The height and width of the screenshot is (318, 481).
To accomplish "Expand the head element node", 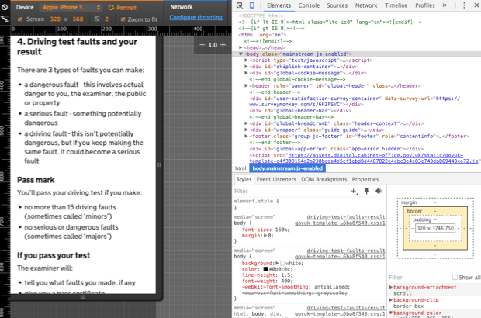I will (240, 47).
